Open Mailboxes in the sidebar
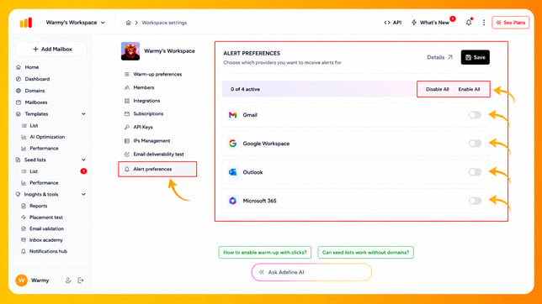Screen dimensions: 542x304 [x=32, y=102]
